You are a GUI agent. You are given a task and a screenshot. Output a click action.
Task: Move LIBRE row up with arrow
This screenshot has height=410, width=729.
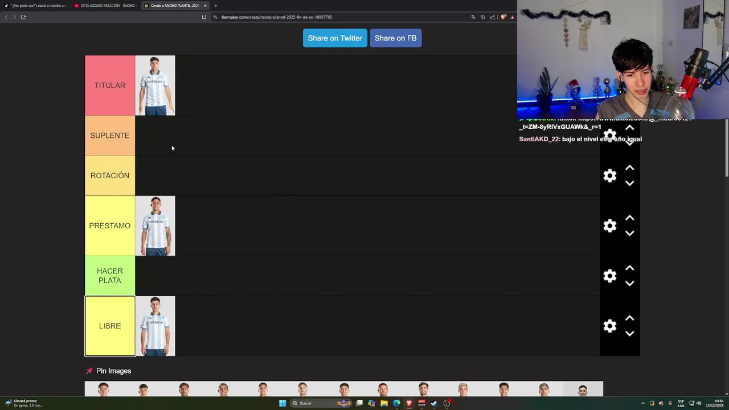click(630, 318)
